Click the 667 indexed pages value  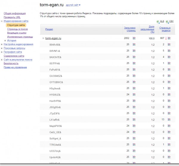pyautogui.click(x=162, y=38)
